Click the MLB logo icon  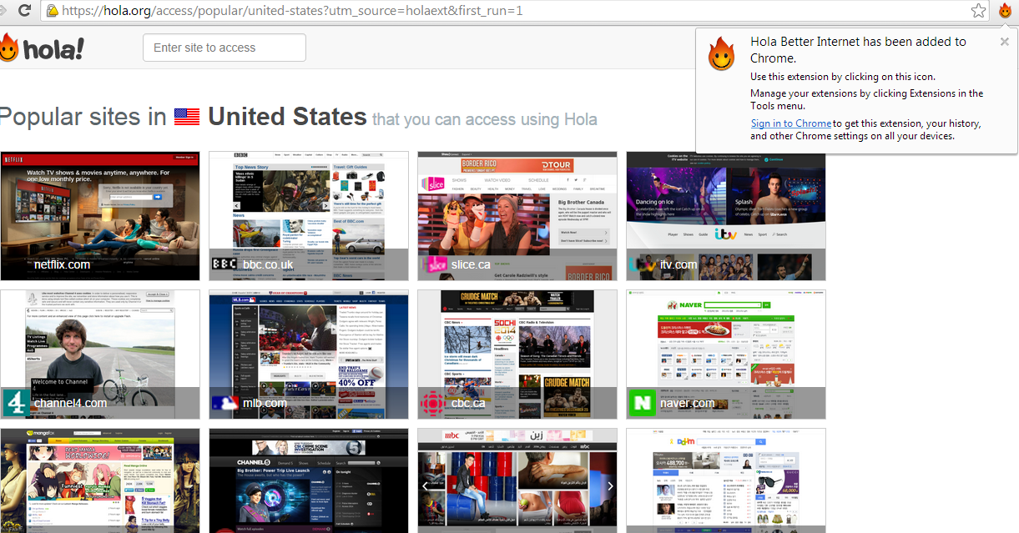(x=224, y=403)
